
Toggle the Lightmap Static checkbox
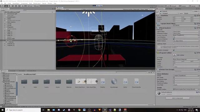[174, 44]
